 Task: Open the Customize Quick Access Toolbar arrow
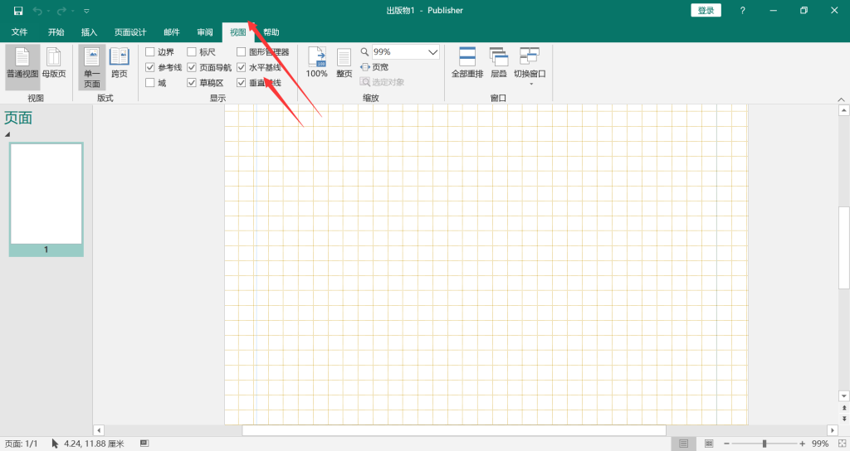pyautogui.click(x=86, y=11)
